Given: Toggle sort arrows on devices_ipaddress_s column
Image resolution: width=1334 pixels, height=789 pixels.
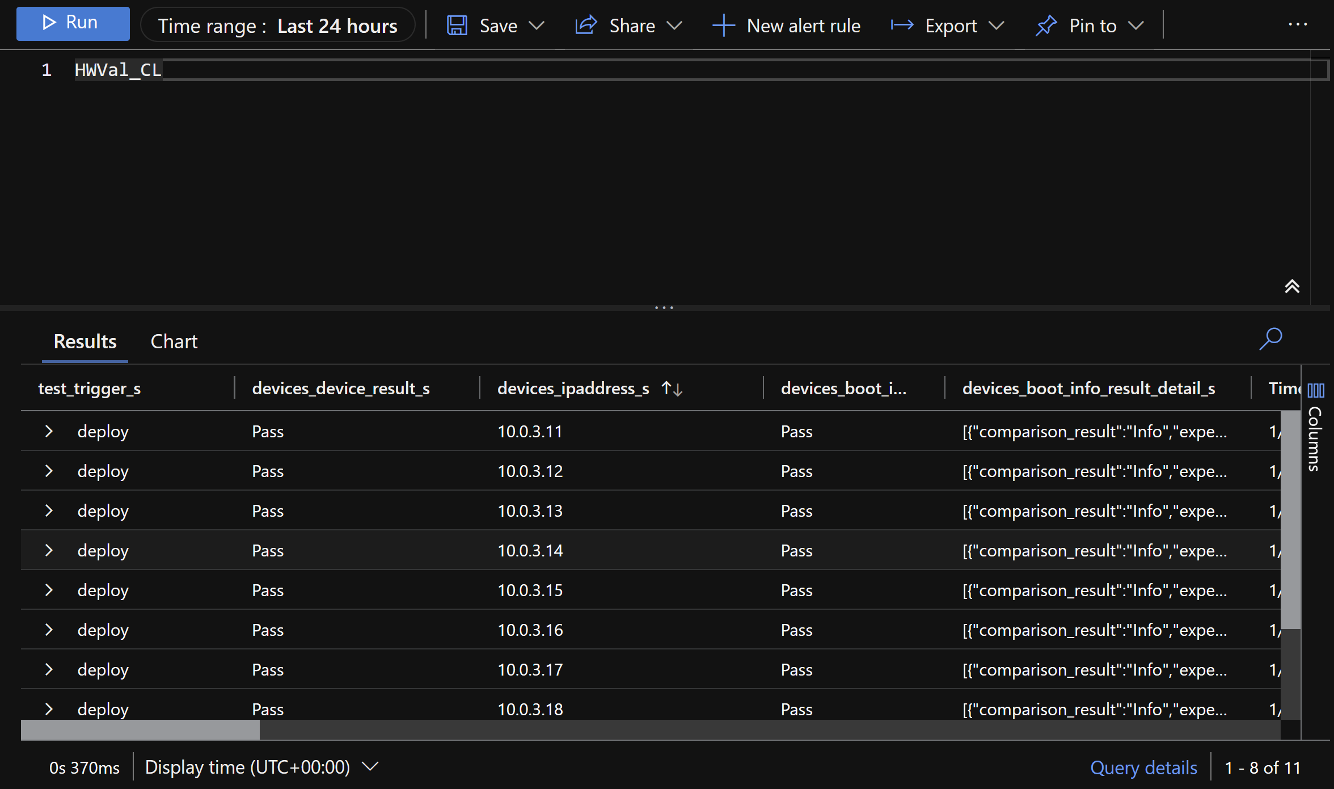Looking at the screenshot, I should [x=672, y=389].
